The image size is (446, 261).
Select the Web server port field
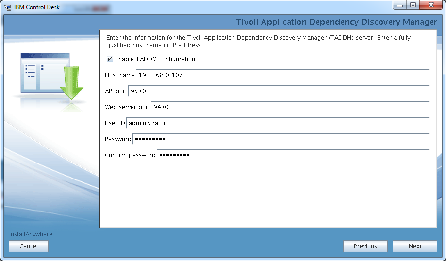[x=290, y=107]
